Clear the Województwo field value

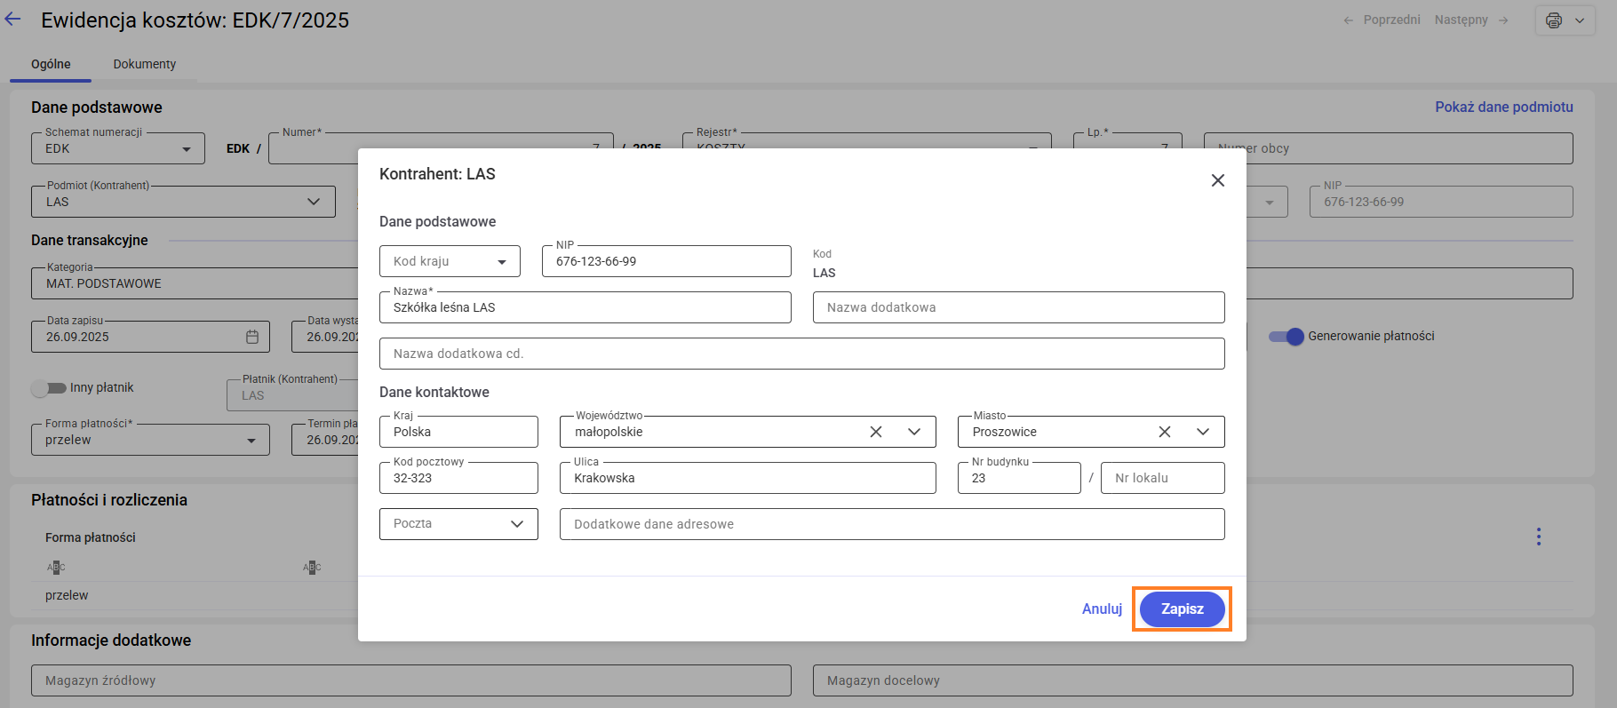point(876,432)
